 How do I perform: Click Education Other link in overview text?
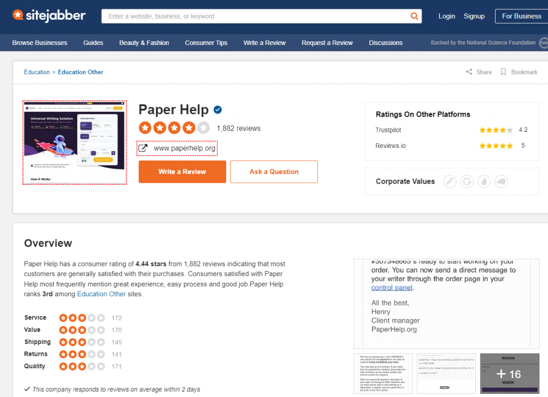(101, 294)
